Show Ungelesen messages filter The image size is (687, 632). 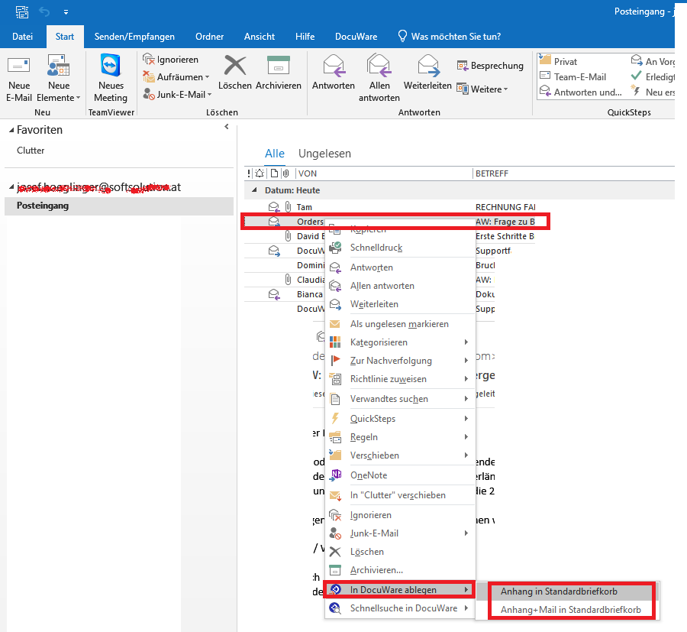pos(324,154)
